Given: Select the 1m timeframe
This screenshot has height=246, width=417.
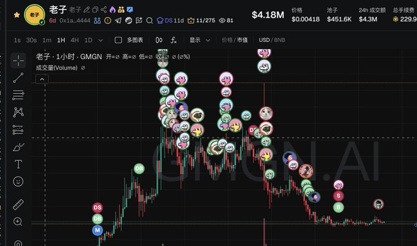Looking at the screenshot, I should tap(47, 40).
